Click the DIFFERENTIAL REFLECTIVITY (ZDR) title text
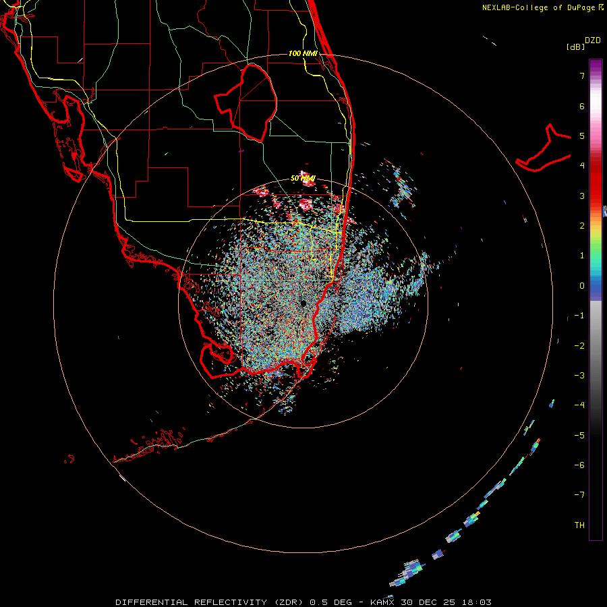 (210, 602)
